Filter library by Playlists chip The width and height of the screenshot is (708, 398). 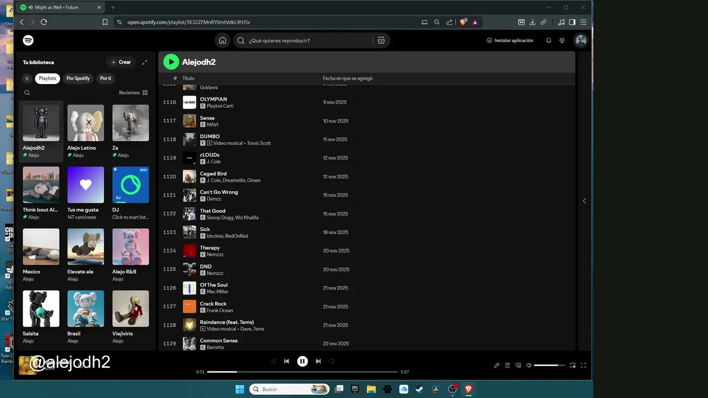[x=48, y=78]
